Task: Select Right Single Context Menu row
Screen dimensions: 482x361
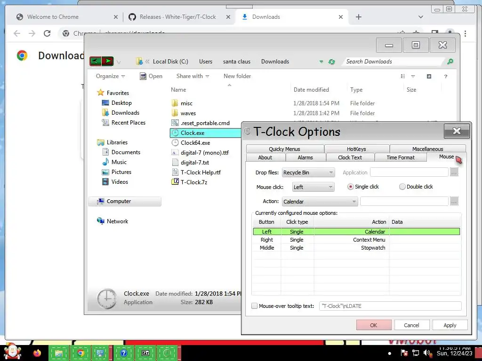Action: 356,240
